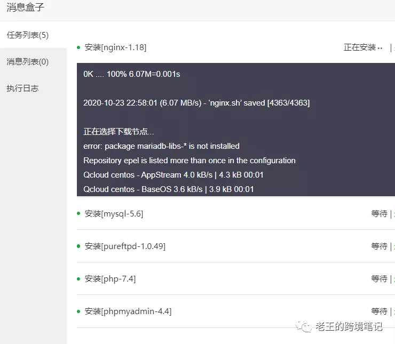Select the 安装[phpmyadmin-4.4] task entry

click(x=128, y=311)
